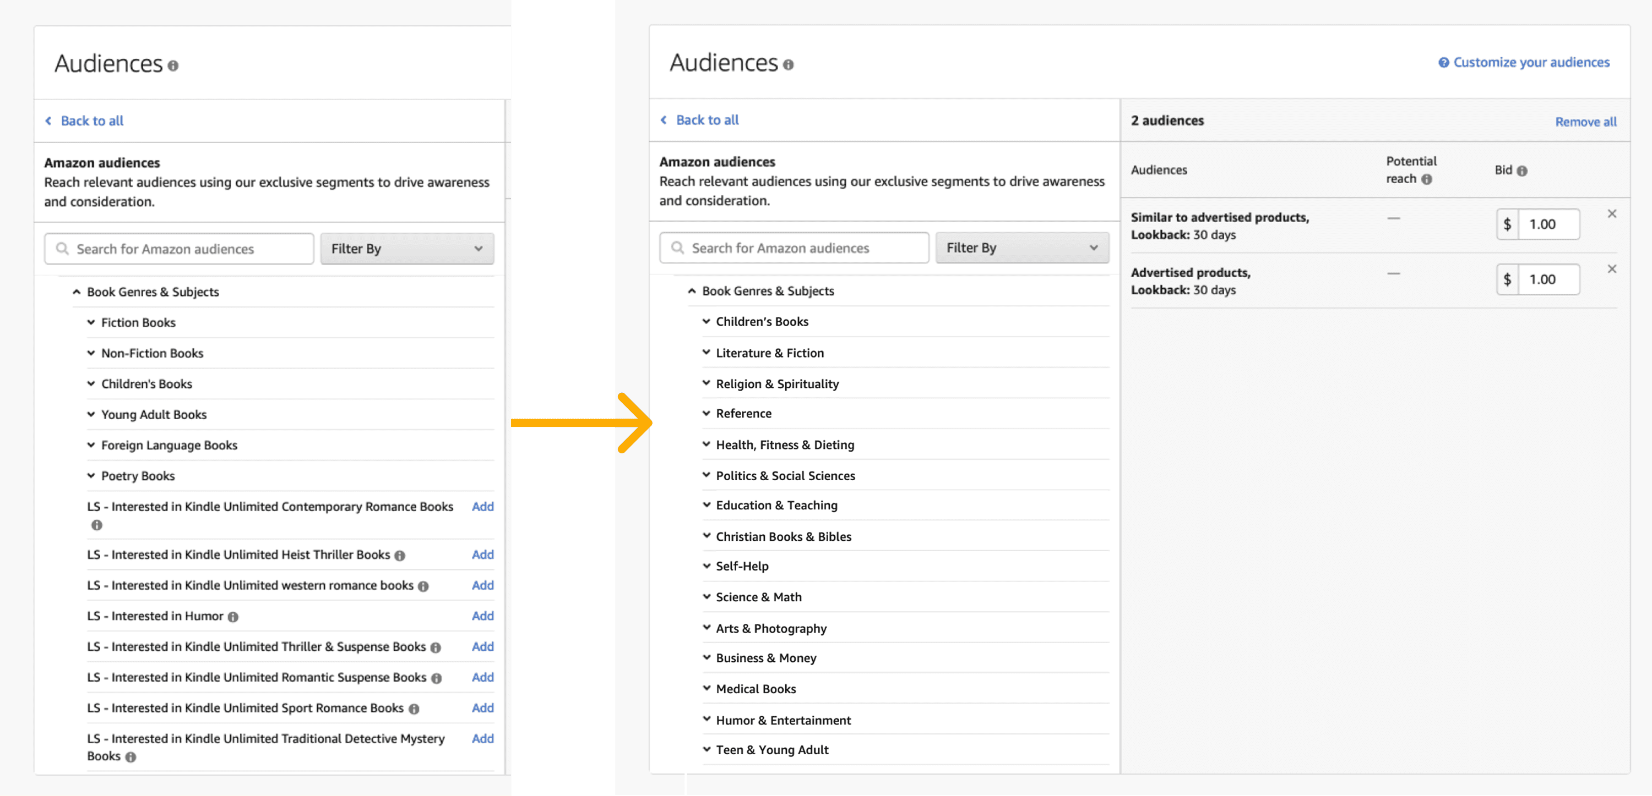Click info icon next to Potential reach
This screenshot has height=796, width=1652.
(1426, 179)
